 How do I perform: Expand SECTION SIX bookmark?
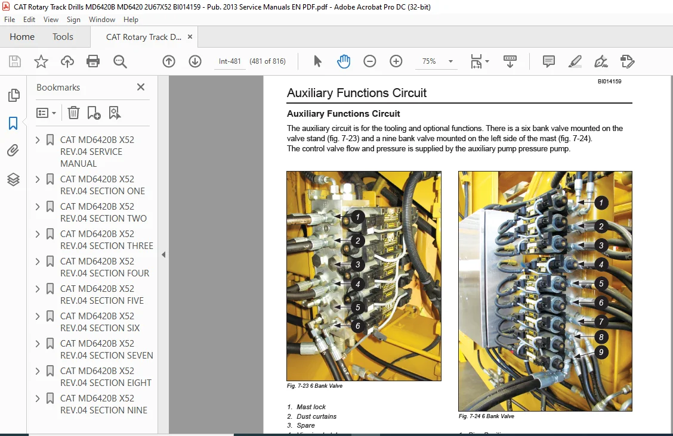(38, 316)
